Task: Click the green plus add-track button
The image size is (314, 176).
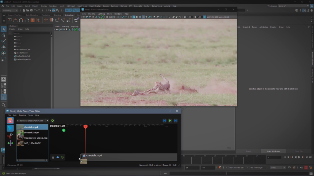Action: click(x=64, y=130)
